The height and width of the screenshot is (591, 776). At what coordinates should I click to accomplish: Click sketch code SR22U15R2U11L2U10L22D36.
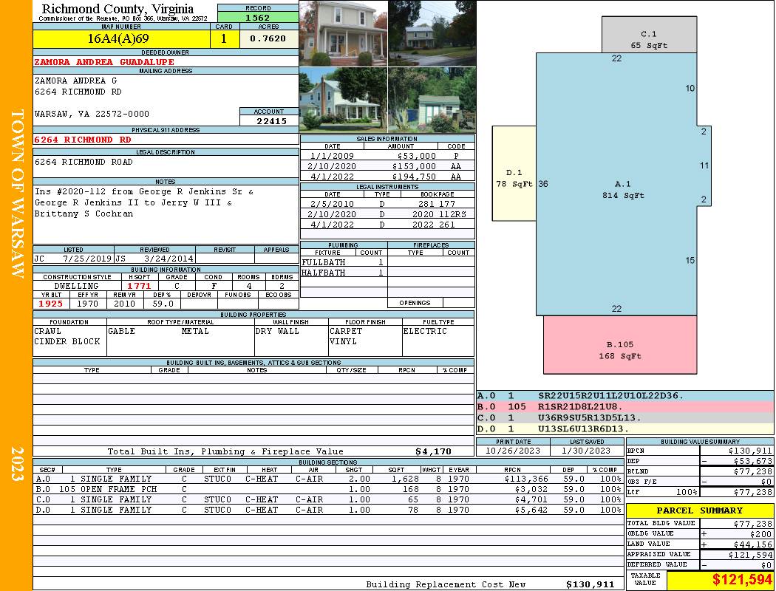610,396
